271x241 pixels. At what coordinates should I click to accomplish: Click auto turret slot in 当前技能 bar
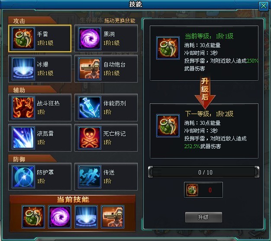pyautogui.click(x=113, y=217)
